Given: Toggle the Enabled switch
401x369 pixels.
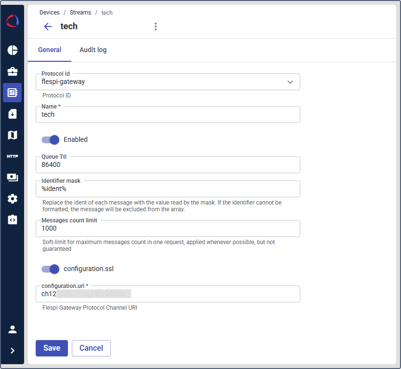Looking at the screenshot, I should (x=50, y=139).
